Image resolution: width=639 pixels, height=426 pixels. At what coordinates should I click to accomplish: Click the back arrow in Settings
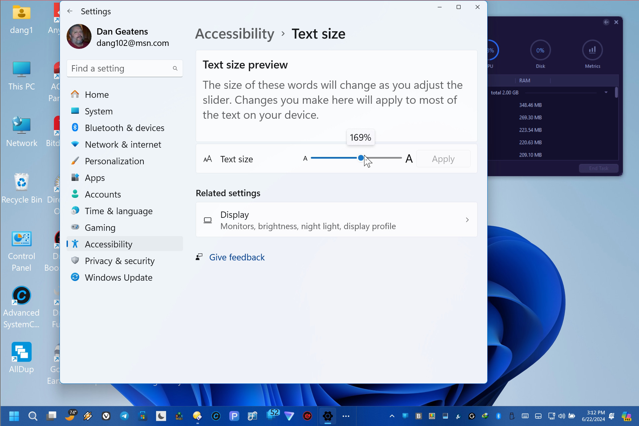pyautogui.click(x=70, y=11)
